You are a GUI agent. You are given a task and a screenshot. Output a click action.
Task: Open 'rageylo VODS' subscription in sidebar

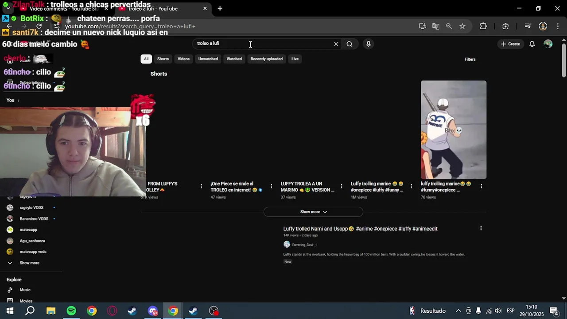[31, 208]
